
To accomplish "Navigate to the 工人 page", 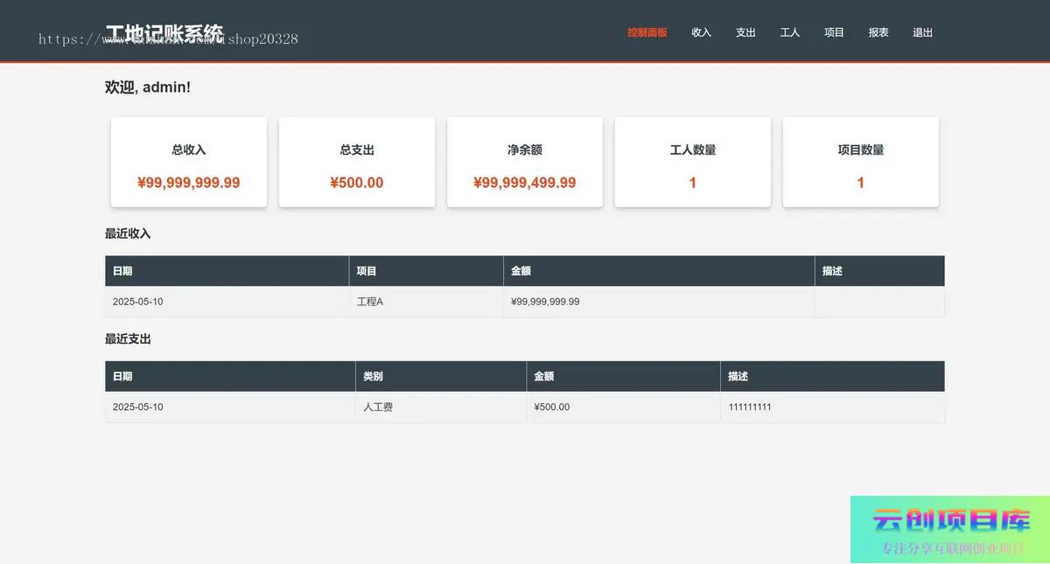I will 789,32.
